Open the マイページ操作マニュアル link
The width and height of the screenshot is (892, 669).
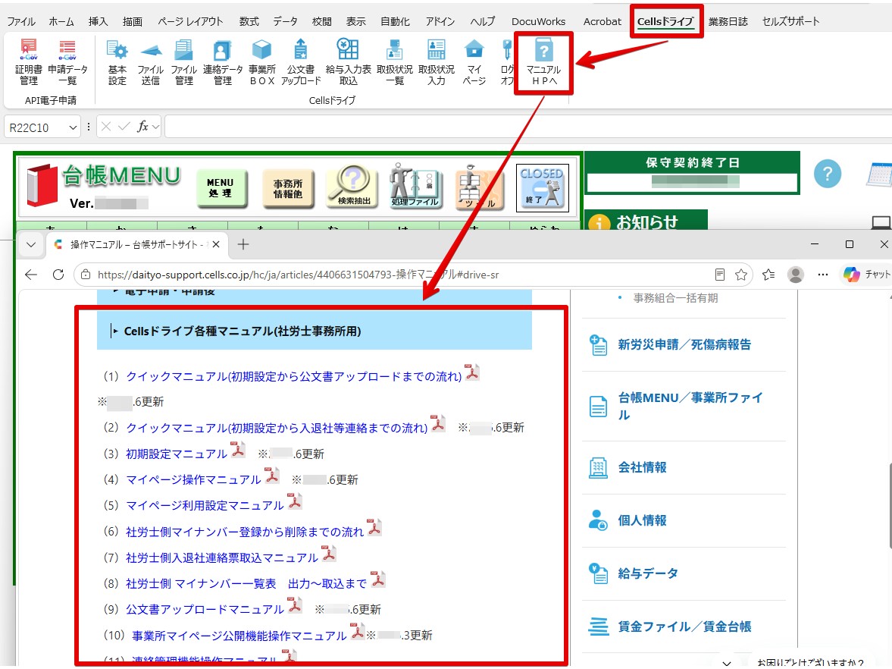coord(193,479)
